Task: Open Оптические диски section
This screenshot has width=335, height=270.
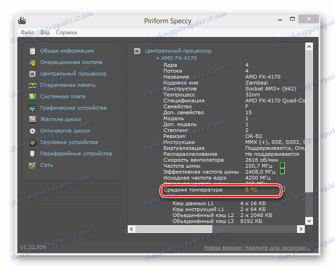Action: pyautogui.click(x=65, y=131)
